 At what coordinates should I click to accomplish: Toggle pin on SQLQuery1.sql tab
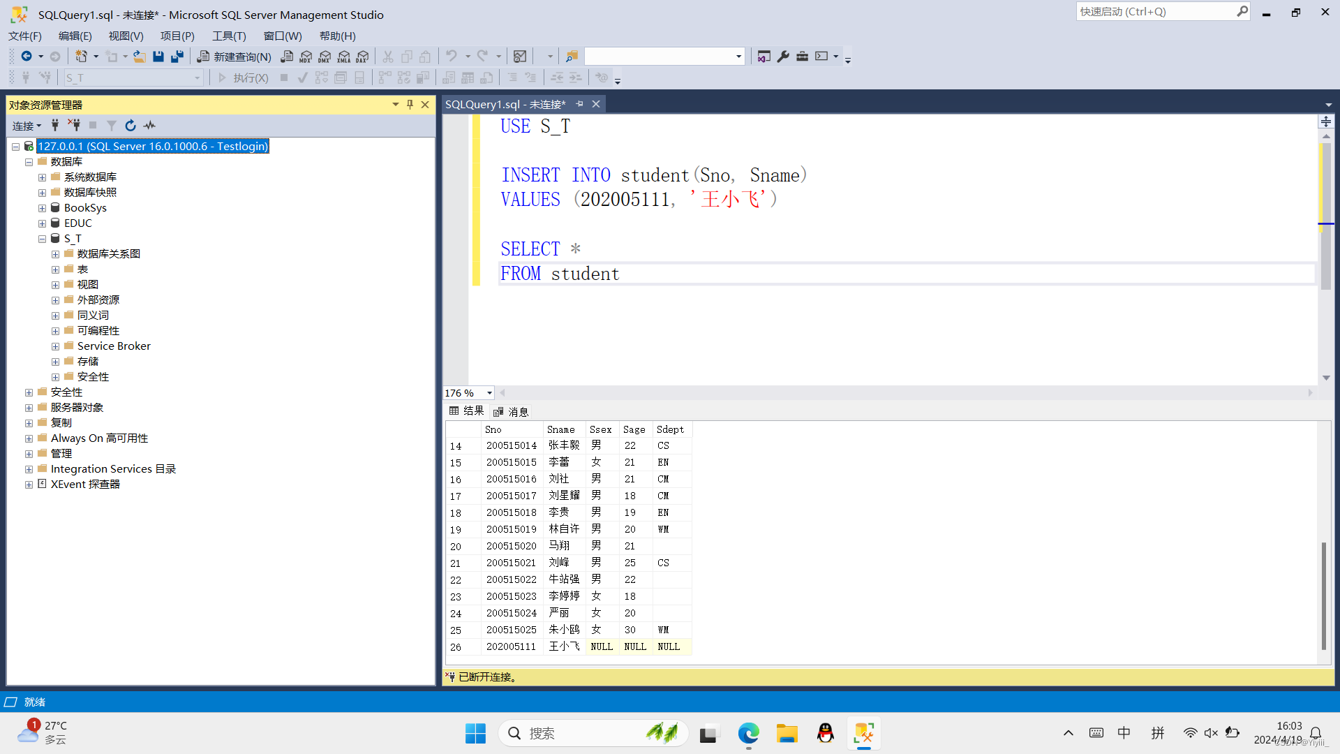[x=579, y=104]
